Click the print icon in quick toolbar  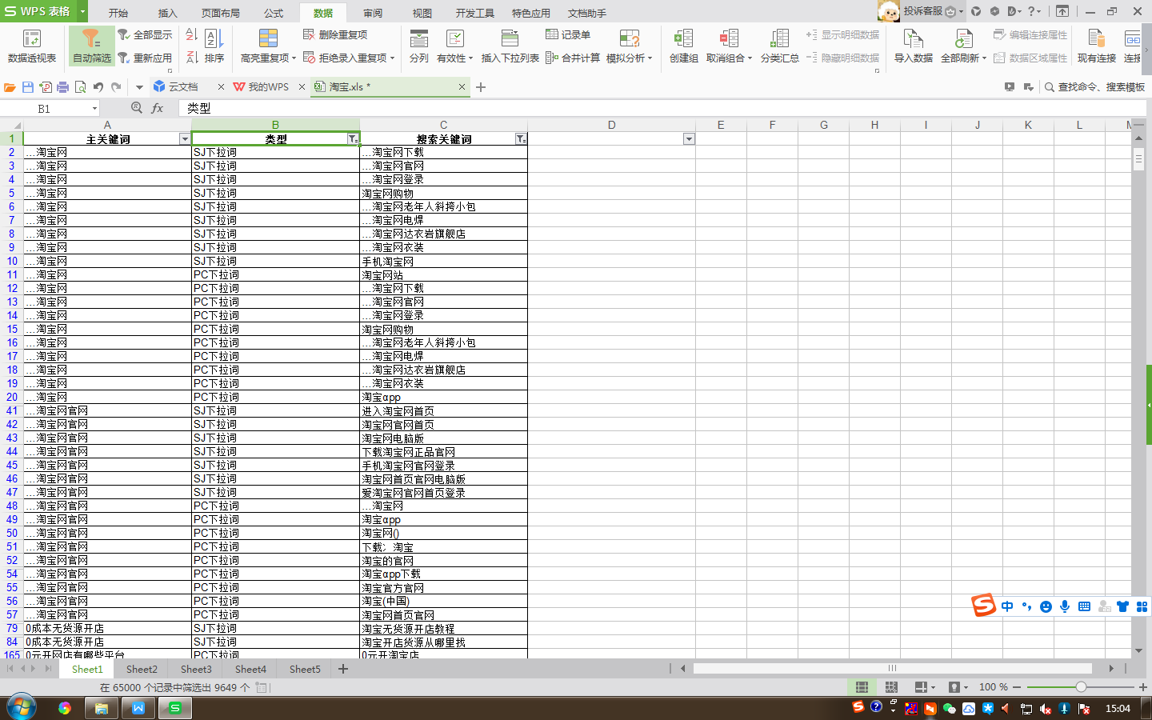click(x=63, y=86)
